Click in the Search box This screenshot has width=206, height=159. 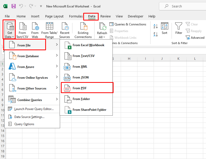(183, 6)
